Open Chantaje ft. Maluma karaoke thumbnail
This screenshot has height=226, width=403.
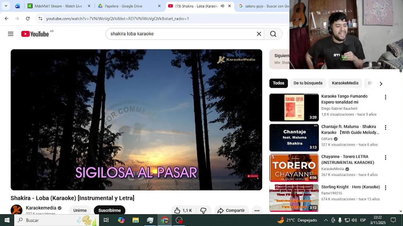click(294, 138)
